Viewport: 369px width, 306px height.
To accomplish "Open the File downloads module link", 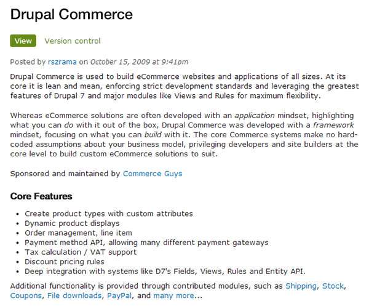I will click(x=74, y=296).
